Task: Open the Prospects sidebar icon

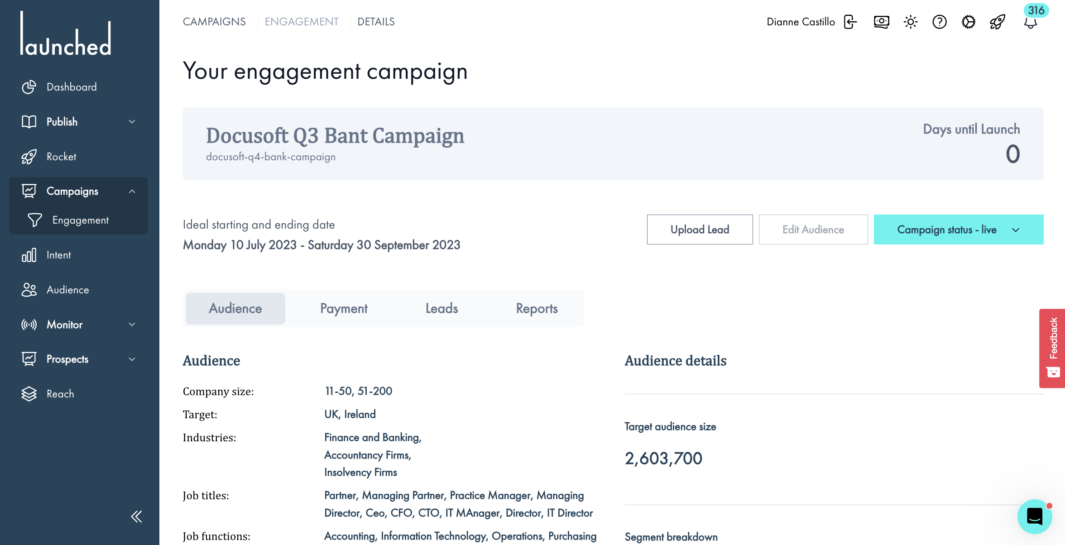Action: [x=29, y=359]
